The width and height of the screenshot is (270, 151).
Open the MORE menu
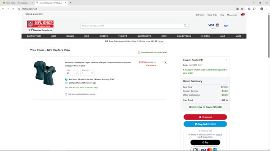[238, 36]
